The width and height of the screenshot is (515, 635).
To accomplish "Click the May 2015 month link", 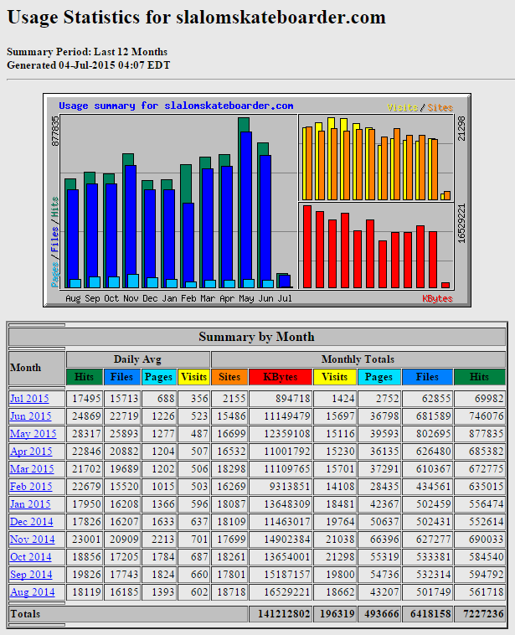I will coord(31,434).
